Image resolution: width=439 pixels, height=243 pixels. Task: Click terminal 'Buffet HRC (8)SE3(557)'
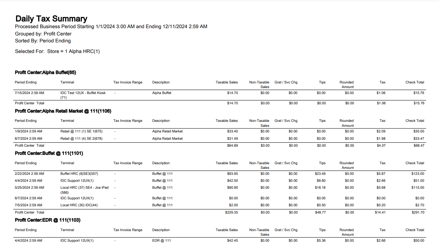click(x=79, y=174)
